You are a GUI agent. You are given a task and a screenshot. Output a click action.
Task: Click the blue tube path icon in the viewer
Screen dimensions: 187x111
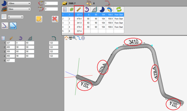pyautogui.click(x=79, y=38)
